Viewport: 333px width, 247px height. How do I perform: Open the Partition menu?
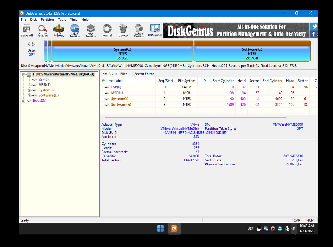click(x=47, y=19)
